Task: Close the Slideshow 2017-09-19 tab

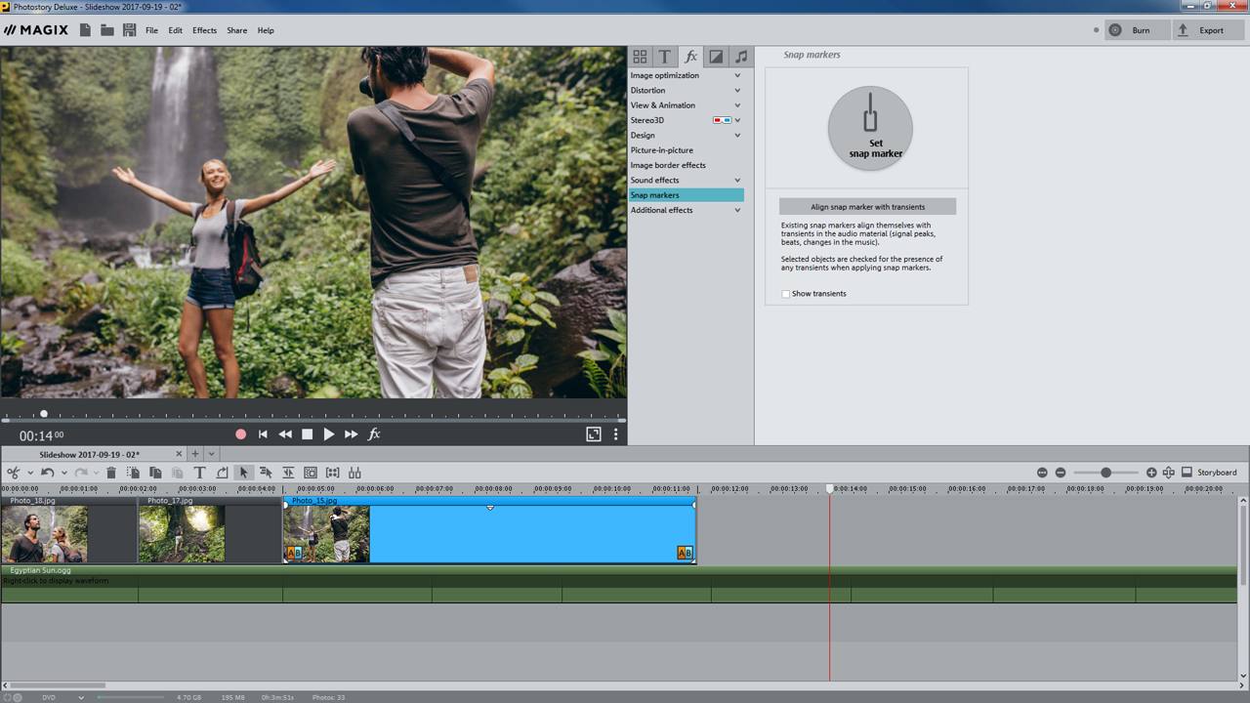Action: [x=179, y=454]
